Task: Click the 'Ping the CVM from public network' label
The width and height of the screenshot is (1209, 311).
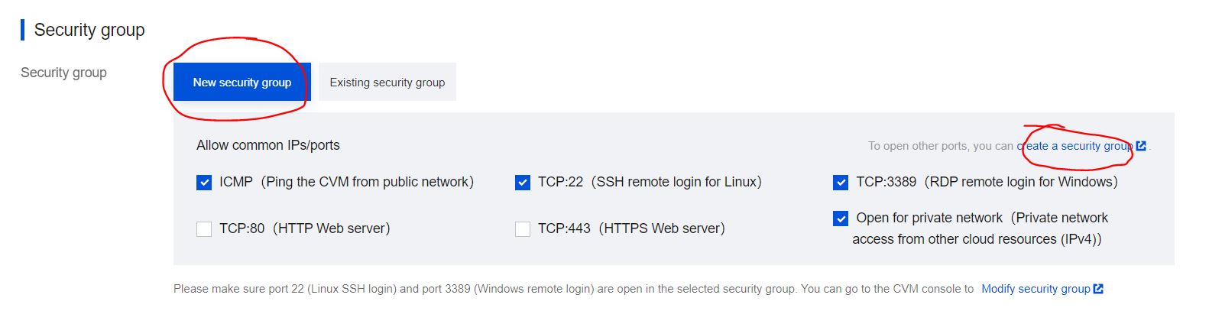Action: pyautogui.click(x=367, y=182)
